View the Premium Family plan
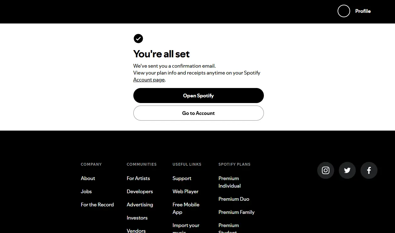 coord(237,212)
